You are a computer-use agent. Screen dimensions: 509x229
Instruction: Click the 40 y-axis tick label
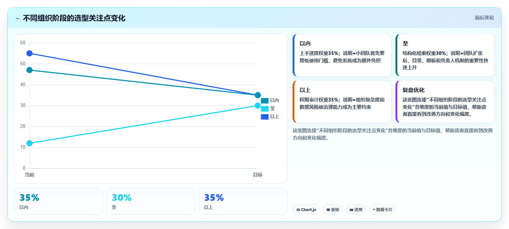23,85
